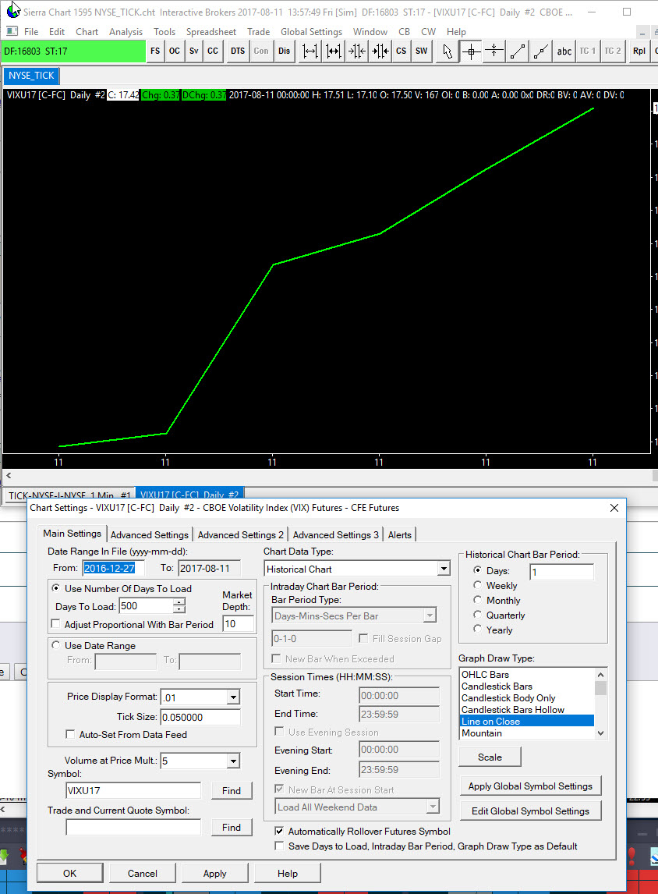Click the DTS toolbar button
This screenshot has width=658, height=894.
click(x=238, y=51)
